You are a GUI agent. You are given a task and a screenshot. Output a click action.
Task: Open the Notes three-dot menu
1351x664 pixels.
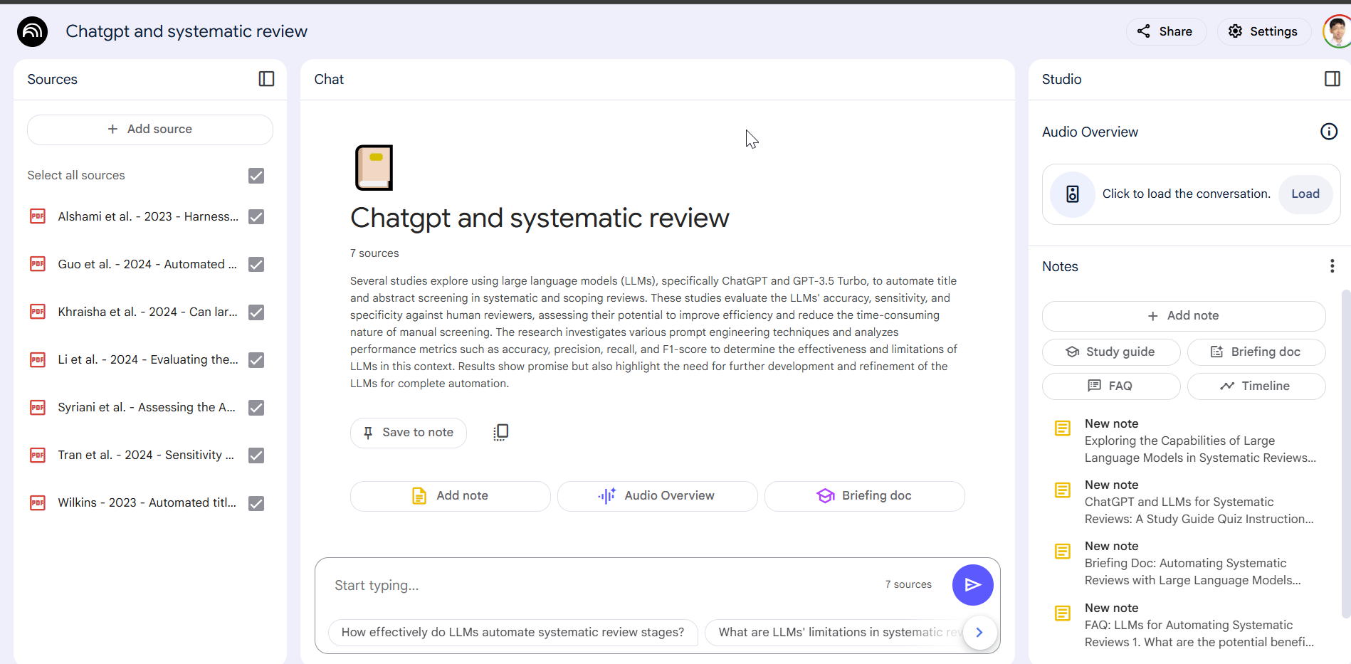[1332, 266]
